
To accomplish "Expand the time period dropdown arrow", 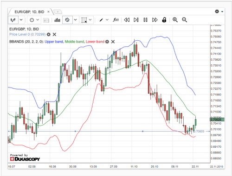I will coord(38,20).
